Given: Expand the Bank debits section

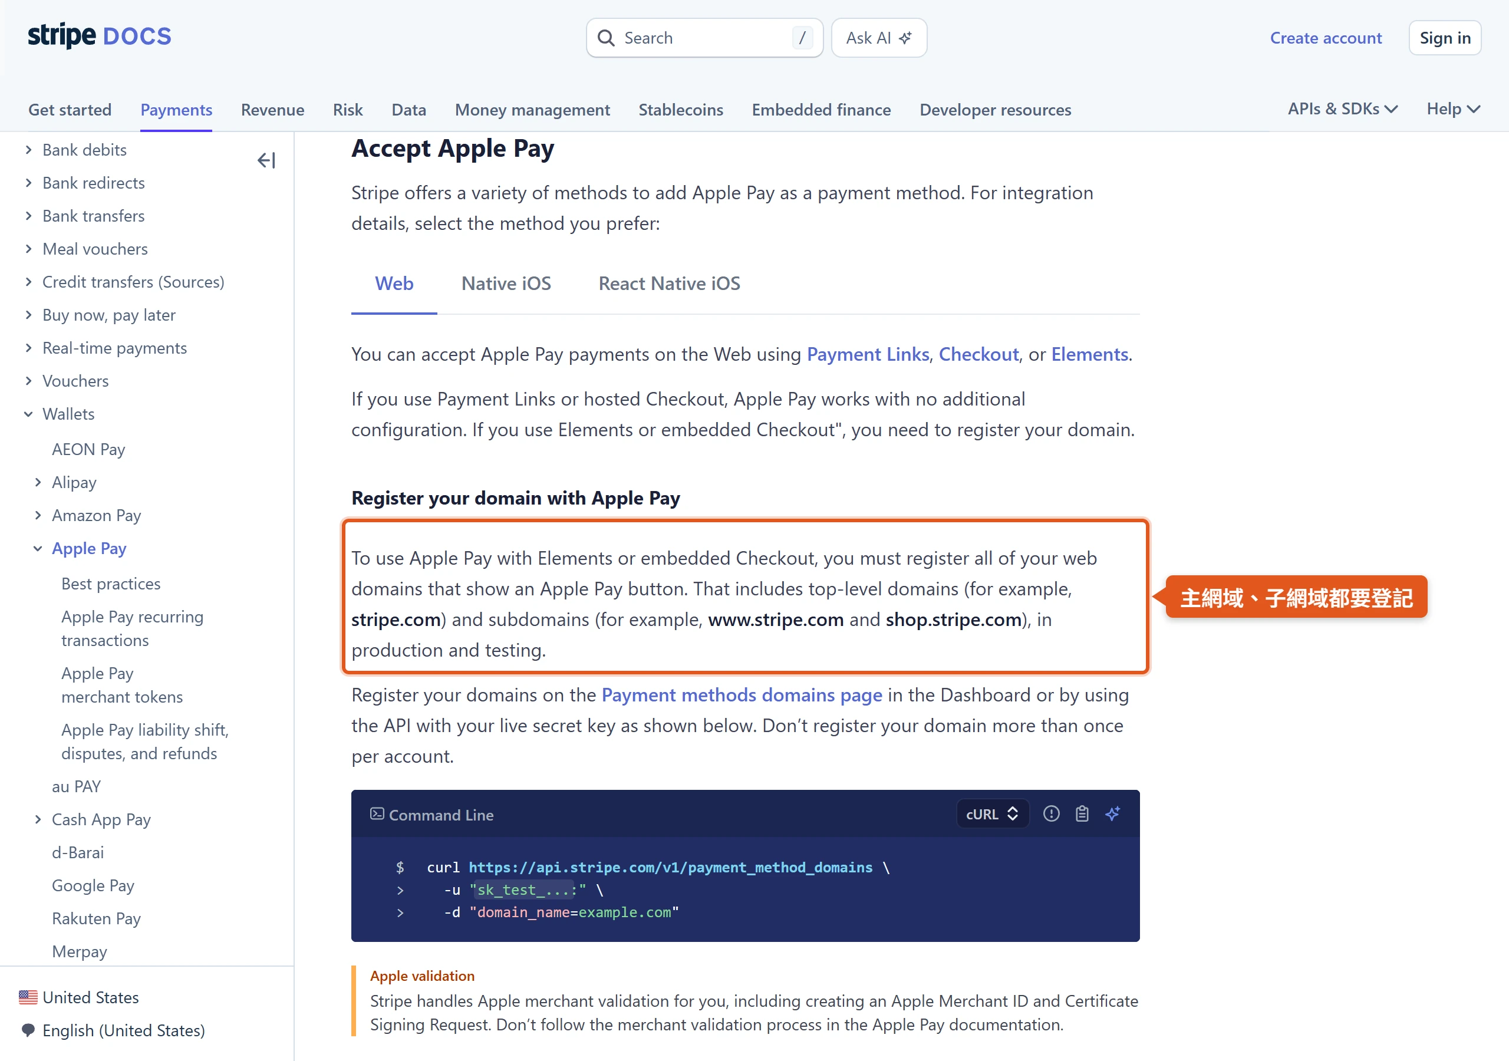Looking at the screenshot, I should (28, 150).
